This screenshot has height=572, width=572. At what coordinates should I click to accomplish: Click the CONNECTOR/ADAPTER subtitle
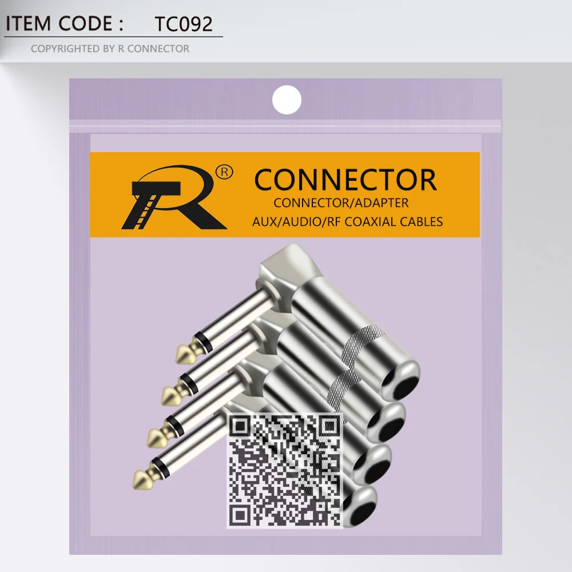click(341, 203)
